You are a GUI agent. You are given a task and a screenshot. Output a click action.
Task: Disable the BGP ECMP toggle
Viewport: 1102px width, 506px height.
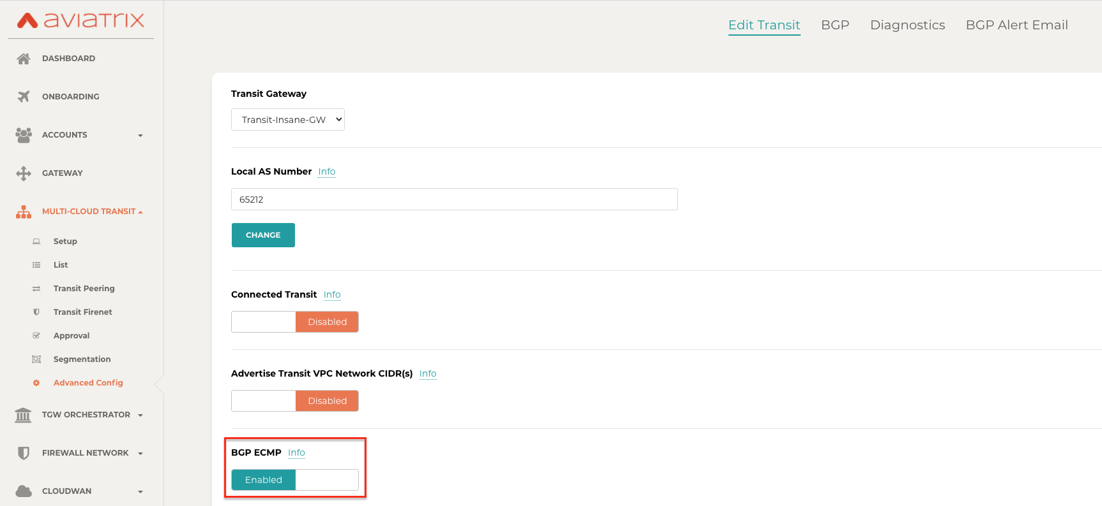click(x=295, y=480)
